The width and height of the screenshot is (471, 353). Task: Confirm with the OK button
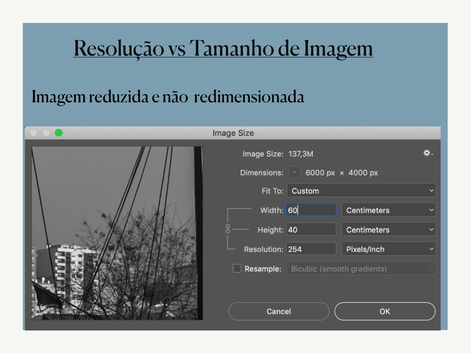[x=385, y=311]
